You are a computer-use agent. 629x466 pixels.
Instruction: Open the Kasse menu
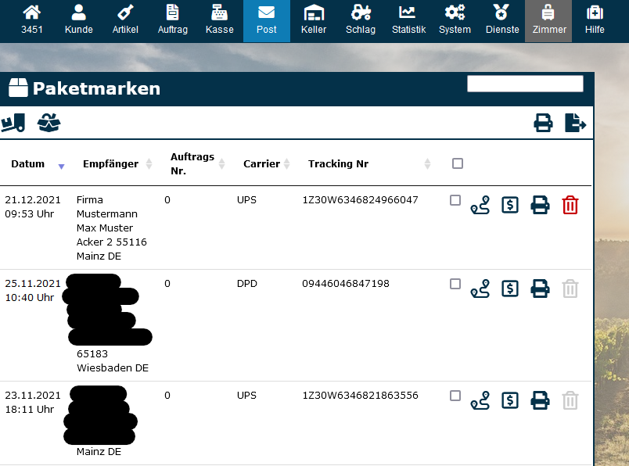(x=220, y=21)
